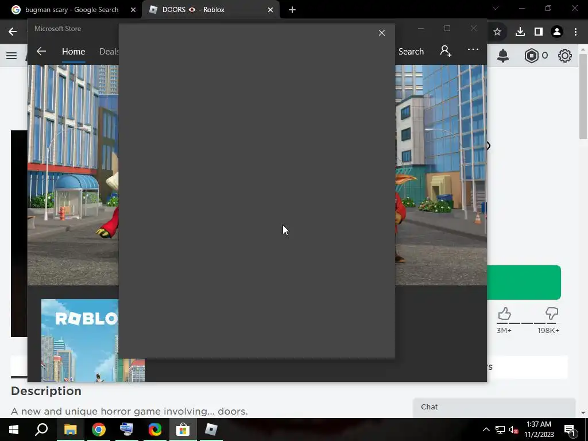Viewport: 588px width, 441px height.
Task: Open Home tab in Microsoft Store
Action: [x=73, y=51]
